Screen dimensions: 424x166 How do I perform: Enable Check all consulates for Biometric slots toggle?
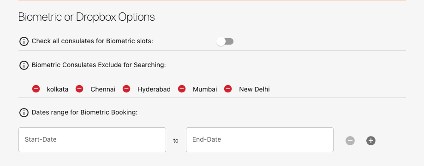[225, 41]
